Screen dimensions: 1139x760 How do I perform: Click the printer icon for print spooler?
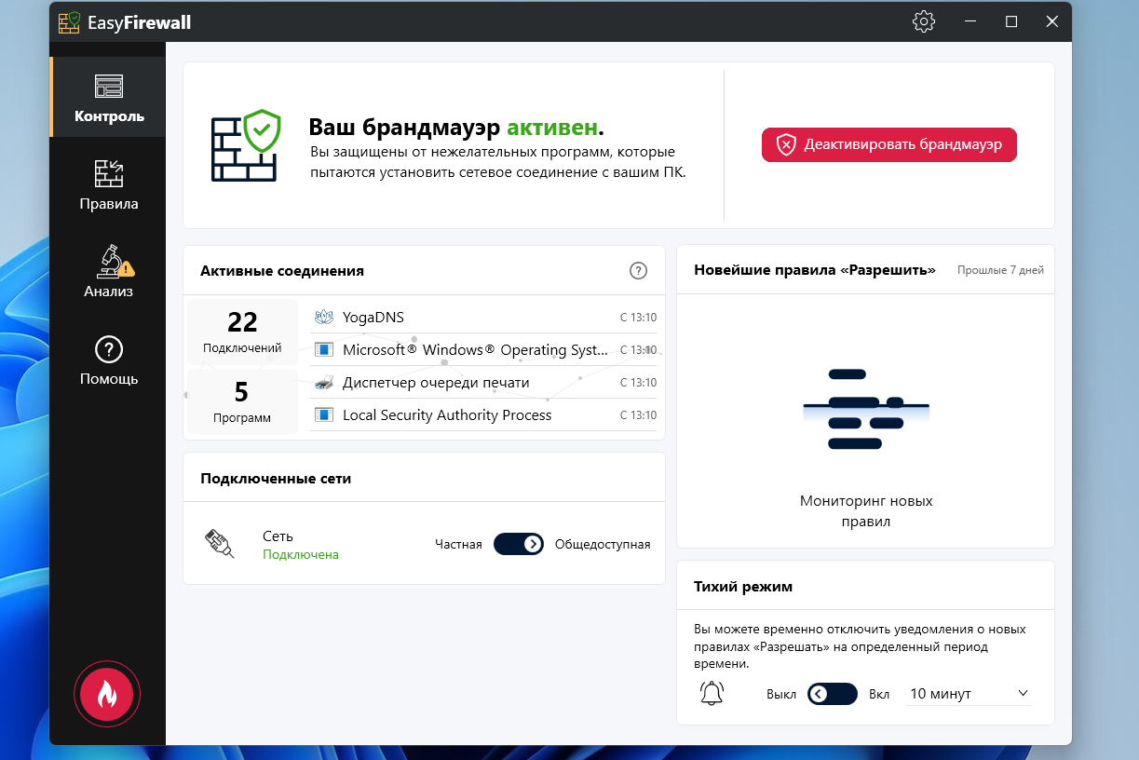[323, 383]
